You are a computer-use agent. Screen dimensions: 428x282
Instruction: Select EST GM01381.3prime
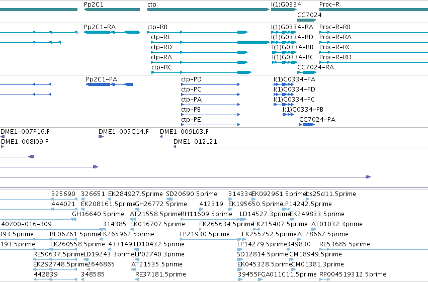(x=318, y=264)
